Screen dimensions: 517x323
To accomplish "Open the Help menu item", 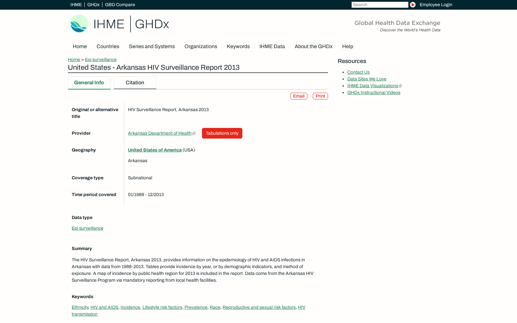I will tap(348, 47).
